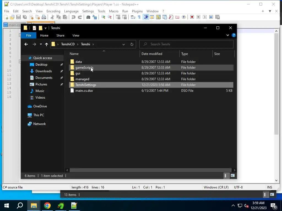Toggle synchronize horizontal scrolling icon

124,17
